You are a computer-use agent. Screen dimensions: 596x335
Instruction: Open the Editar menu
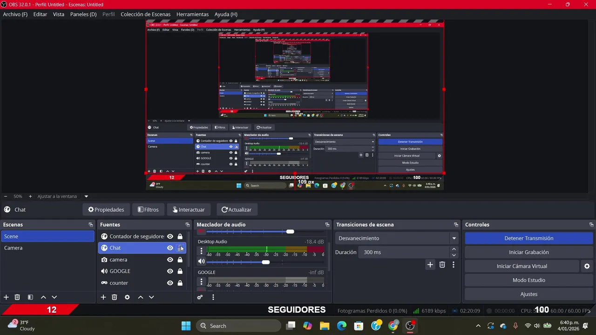[x=40, y=14]
